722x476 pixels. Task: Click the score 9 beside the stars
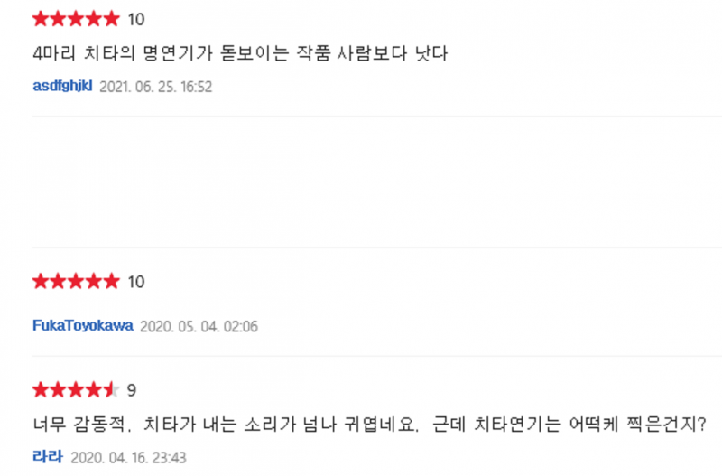click(132, 391)
